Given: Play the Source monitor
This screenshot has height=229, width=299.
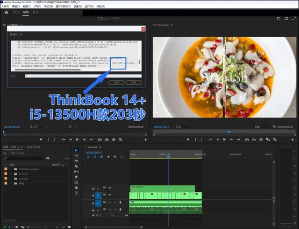Looking at the screenshot, I should coord(77,139).
